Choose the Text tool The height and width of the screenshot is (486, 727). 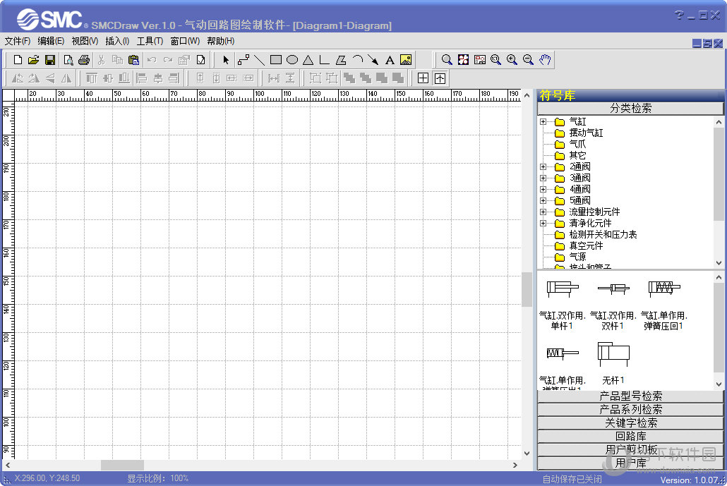[389, 59]
